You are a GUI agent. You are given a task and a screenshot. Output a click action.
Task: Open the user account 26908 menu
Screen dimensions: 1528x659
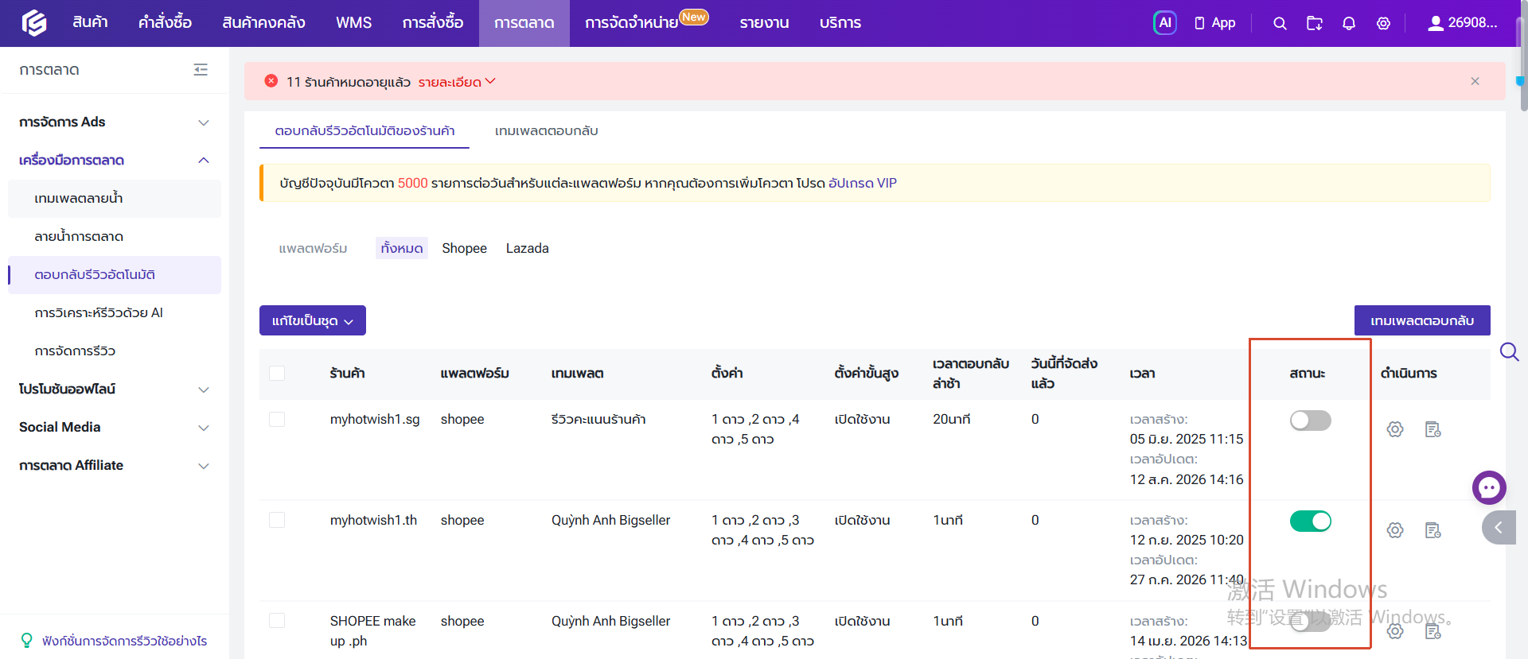[x=1462, y=23]
